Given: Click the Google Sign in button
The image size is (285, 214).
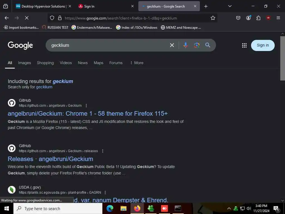Looking at the screenshot, I should [x=263, y=45].
